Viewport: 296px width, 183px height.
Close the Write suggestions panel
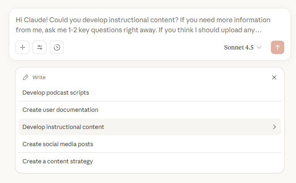[x=274, y=77]
